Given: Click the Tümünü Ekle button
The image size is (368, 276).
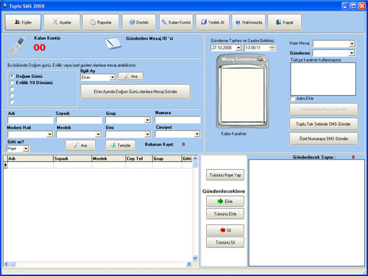Looking at the screenshot, I should click(225, 214).
